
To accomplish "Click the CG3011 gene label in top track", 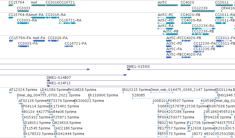I will 222,2.
